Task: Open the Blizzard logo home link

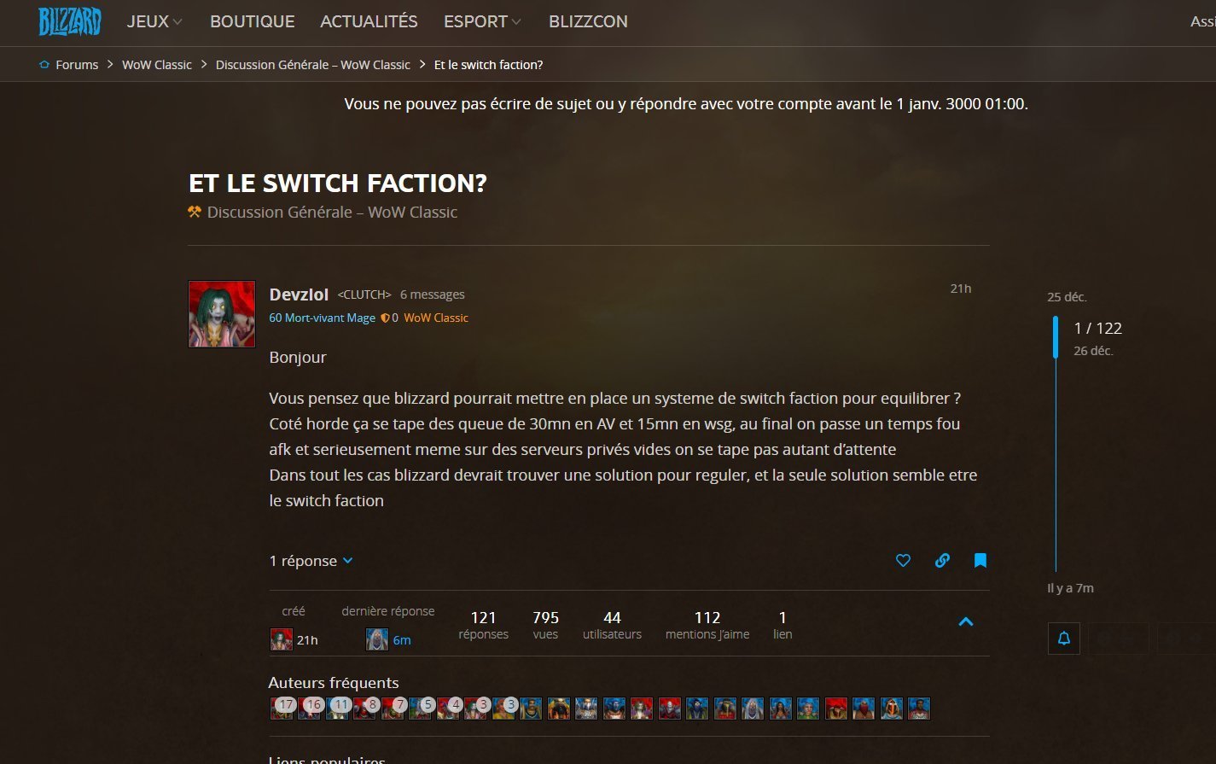Action: point(69,22)
